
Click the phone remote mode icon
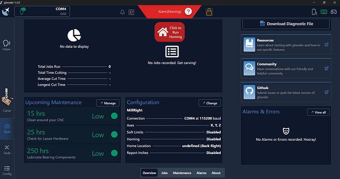point(314,12)
